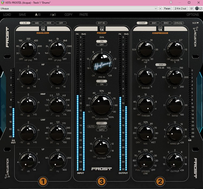Viewport: 203px width, 189px height.
Task: Click the LMF Hz frequency knob
Action: tap(57, 133)
